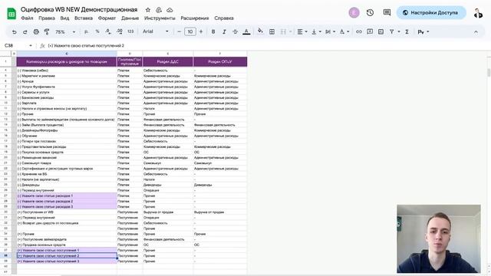Viewport: 491px width, 276px height.
Task: Click the vertical scrollbar
Action: click(x=489, y=73)
